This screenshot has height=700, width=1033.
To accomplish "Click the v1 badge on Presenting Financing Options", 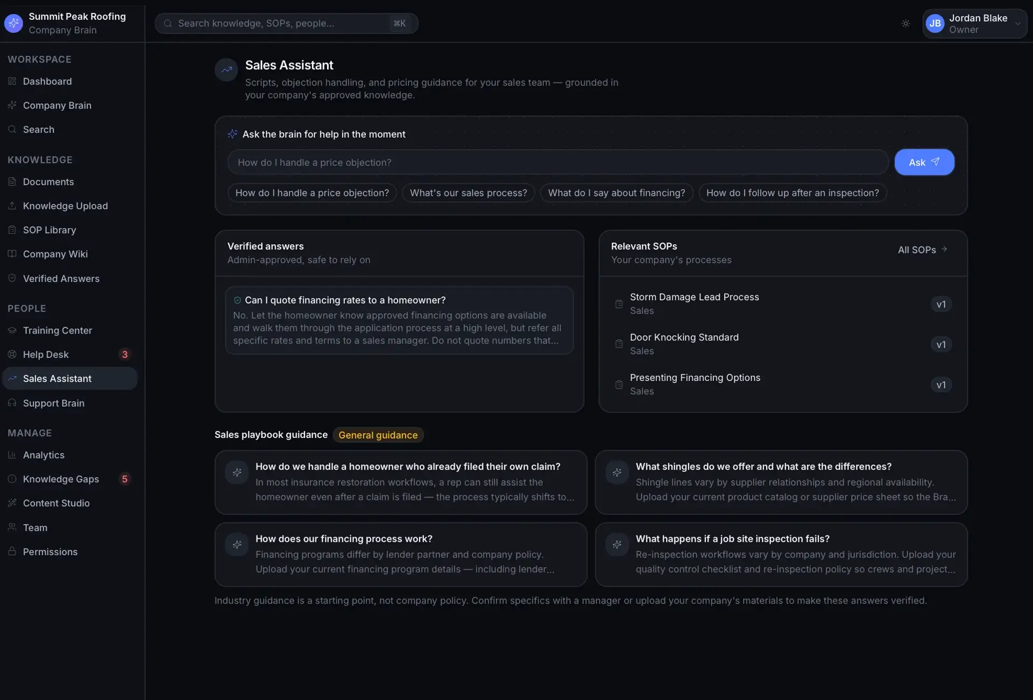I will [941, 385].
